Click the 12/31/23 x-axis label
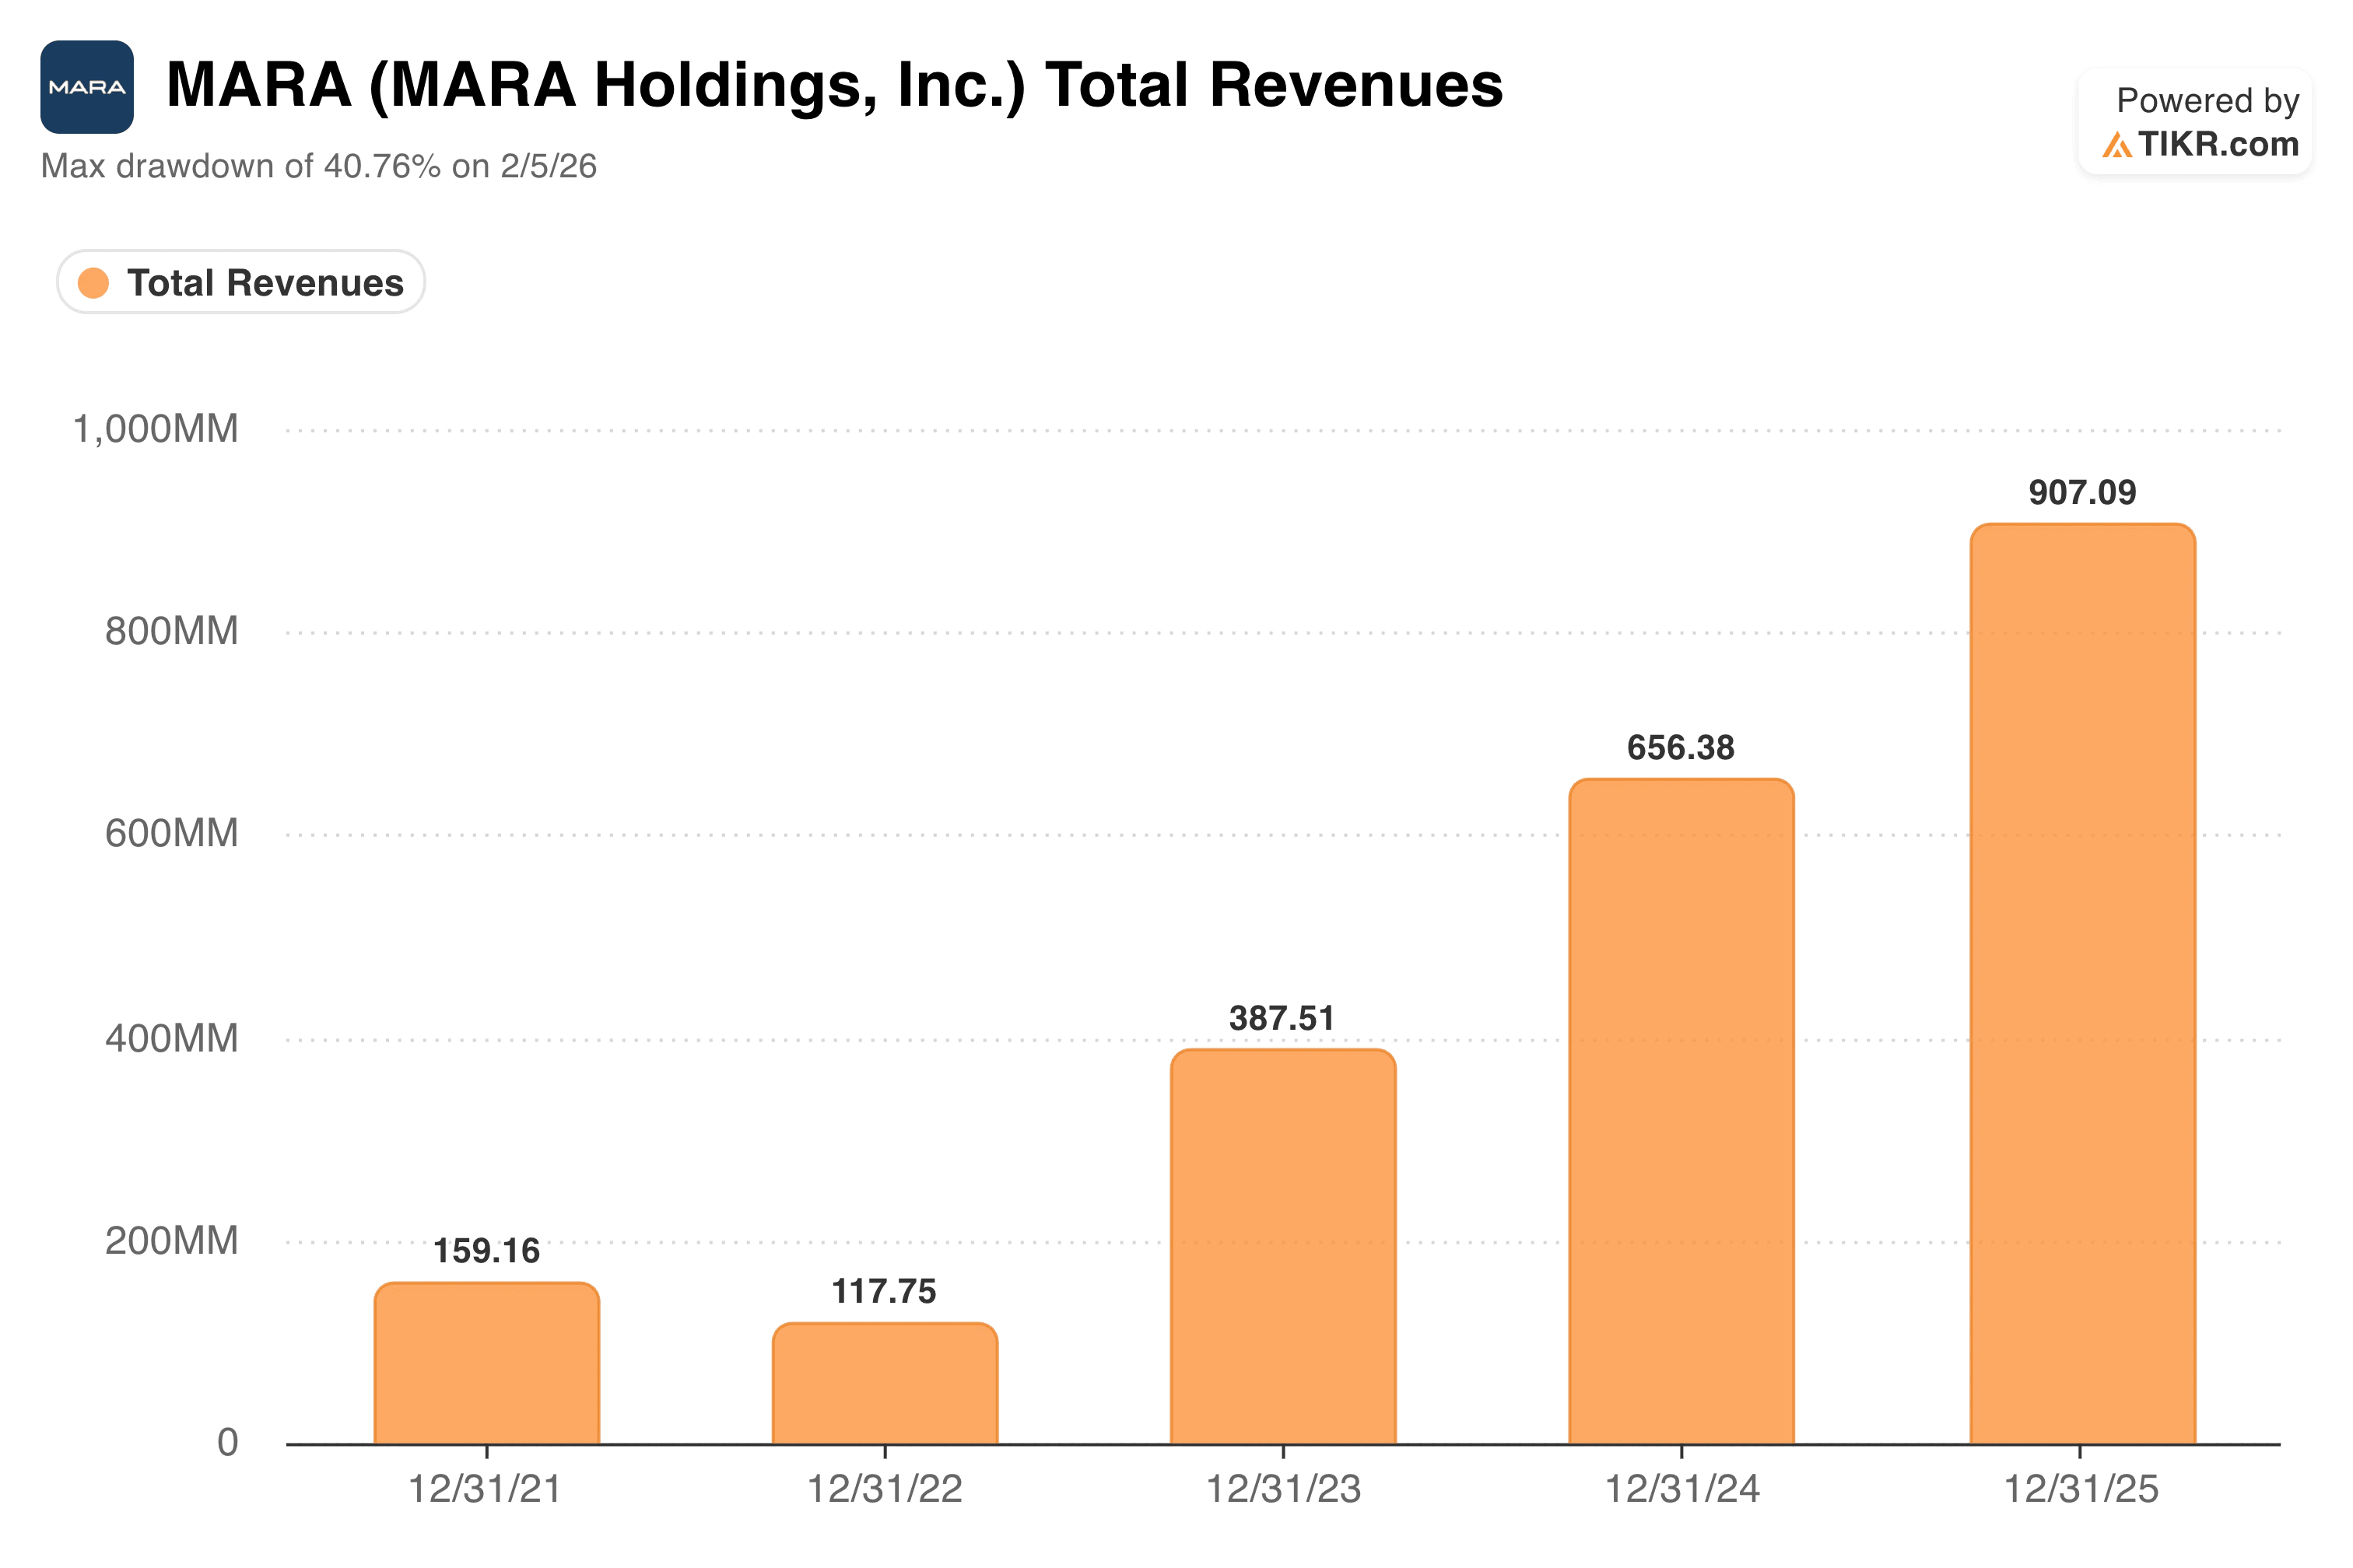2353x1568 pixels. click(x=1284, y=1489)
